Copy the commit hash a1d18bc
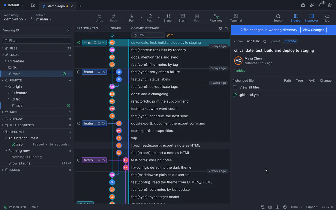Viewport: 336px width, 210px height. 265,41
